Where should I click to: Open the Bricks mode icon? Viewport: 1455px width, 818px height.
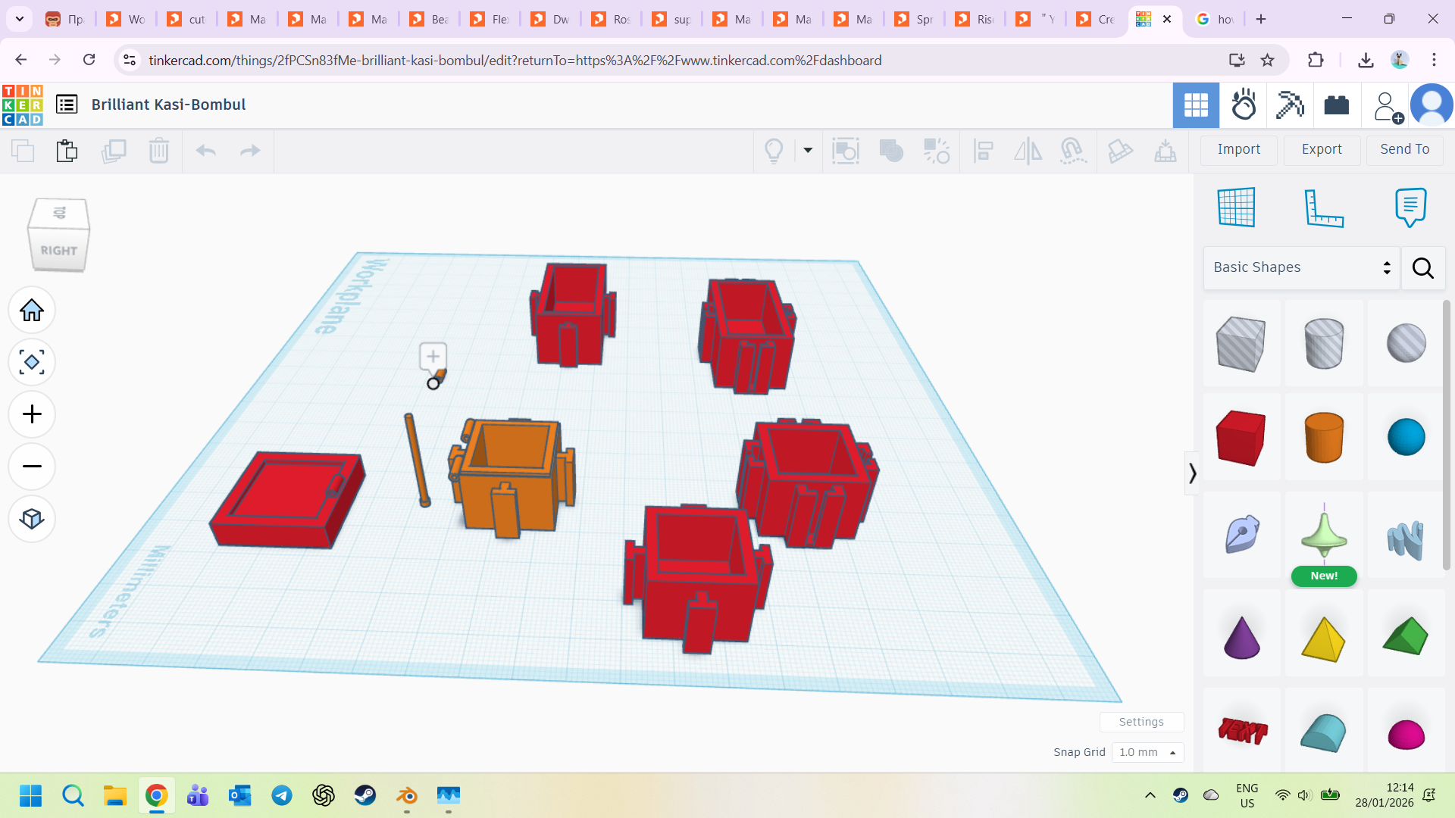tap(1337, 105)
